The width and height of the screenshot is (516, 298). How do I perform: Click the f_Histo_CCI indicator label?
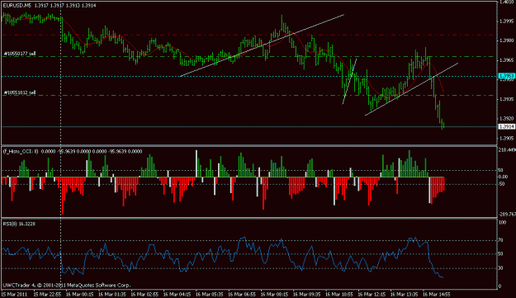(21, 152)
